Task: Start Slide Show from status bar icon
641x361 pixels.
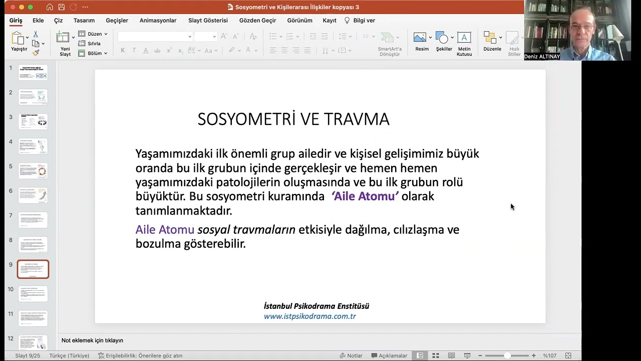Action: point(467,355)
